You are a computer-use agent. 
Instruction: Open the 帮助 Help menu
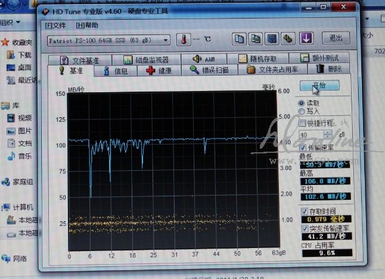pyautogui.click(x=87, y=26)
